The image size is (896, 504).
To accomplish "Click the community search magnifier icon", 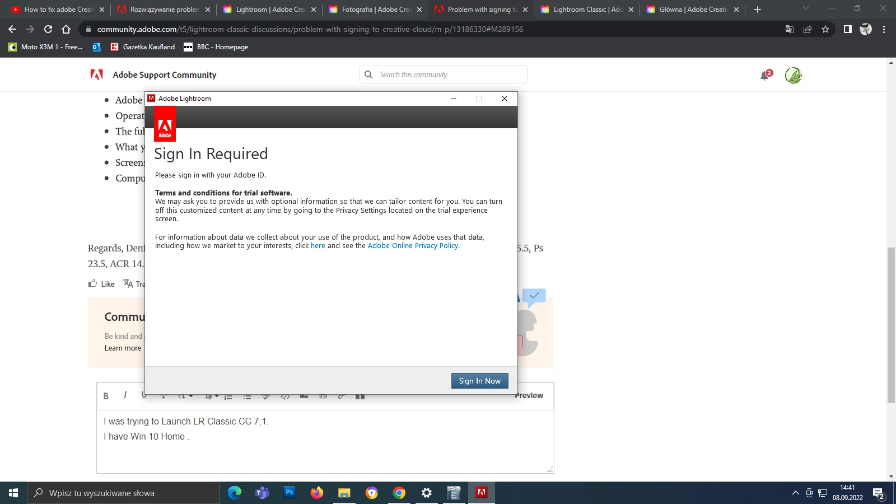I will tap(368, 74).
